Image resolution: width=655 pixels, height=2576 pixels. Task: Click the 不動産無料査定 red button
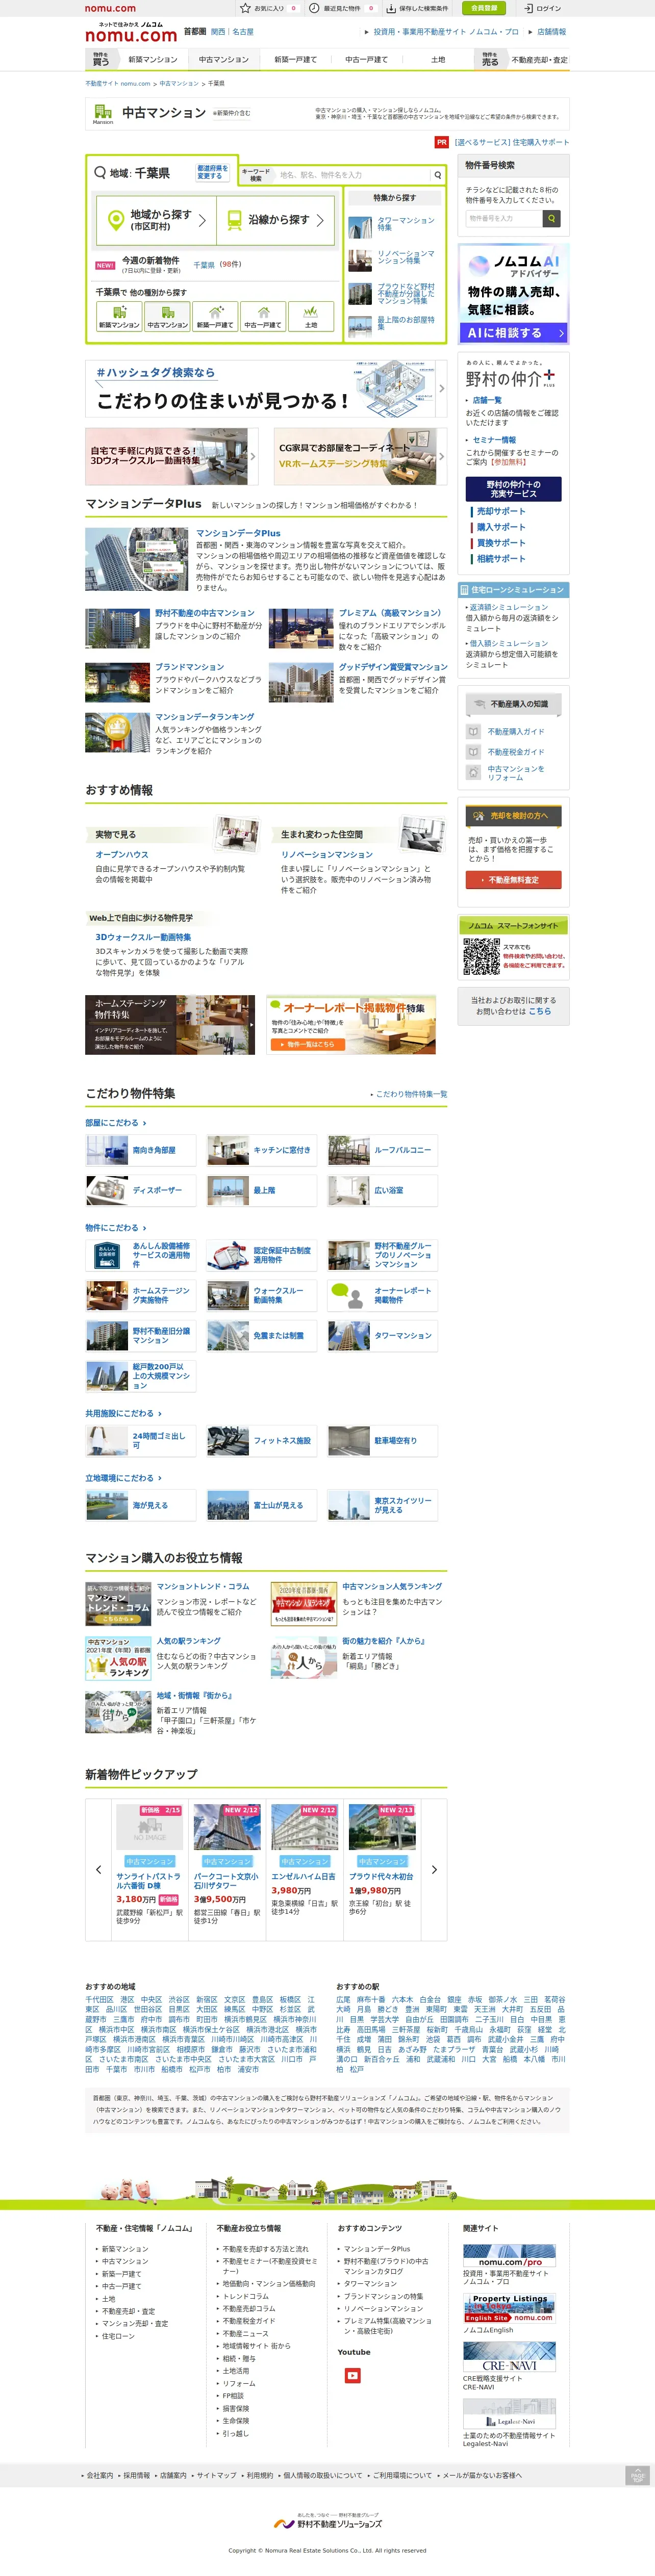point(514,880)
